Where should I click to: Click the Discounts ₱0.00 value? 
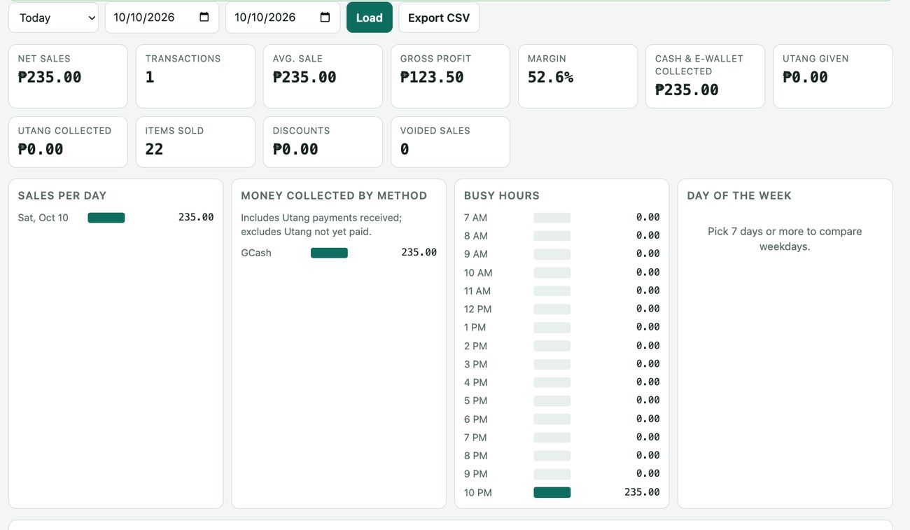[x=295, y=149]
